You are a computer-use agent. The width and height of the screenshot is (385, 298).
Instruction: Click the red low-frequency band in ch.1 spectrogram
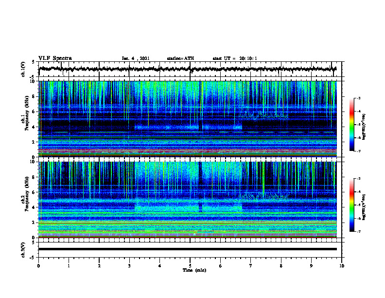188,150
